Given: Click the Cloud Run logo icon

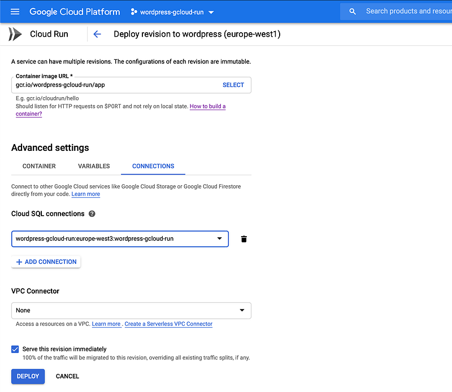Looking at the screenshot, I should 15,34.
